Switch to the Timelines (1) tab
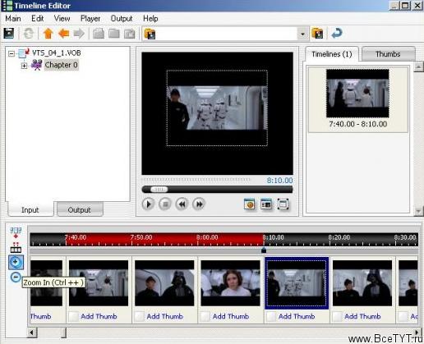 [x=332, y=54]
